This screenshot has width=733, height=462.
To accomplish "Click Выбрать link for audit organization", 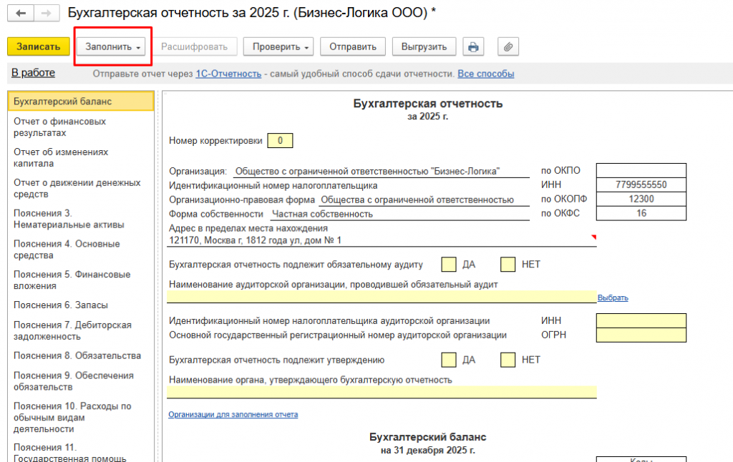I will click(x=613, y=298).
